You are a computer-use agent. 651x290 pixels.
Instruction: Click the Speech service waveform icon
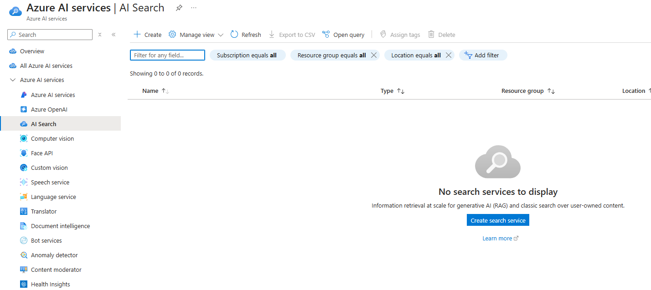tap(24, 183)
